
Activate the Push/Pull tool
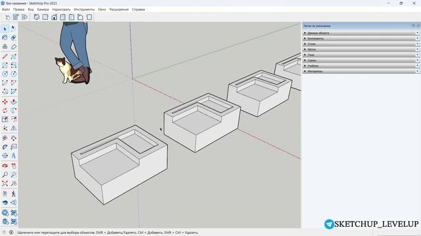pos(13,102)
